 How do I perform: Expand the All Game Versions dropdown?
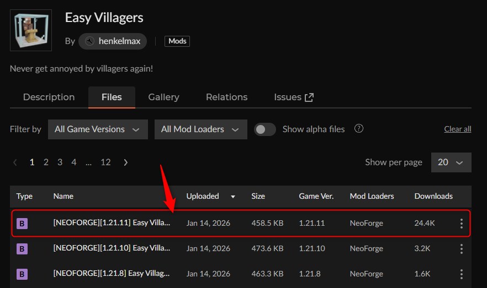[98, 129]
